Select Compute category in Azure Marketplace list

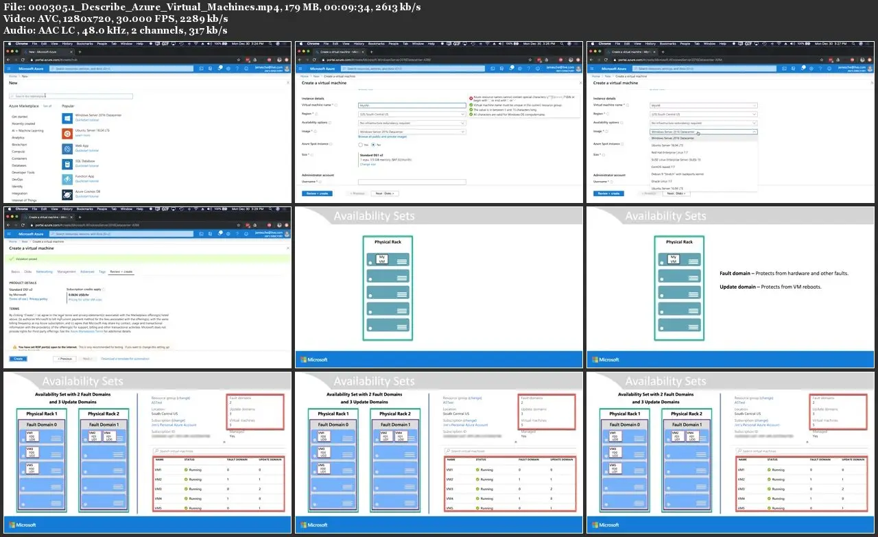[x=19, y=152]
